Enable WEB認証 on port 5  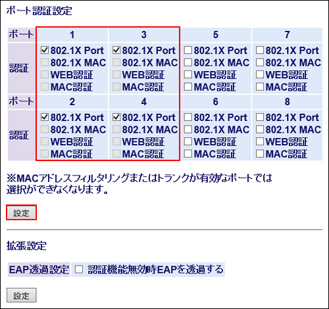(x=188, y=74)
